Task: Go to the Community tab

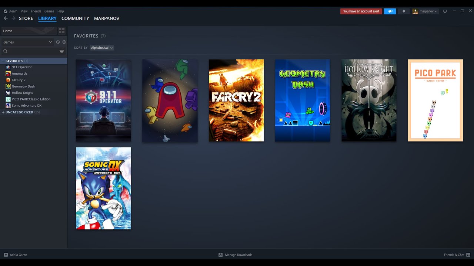Action: click(75, 18)
